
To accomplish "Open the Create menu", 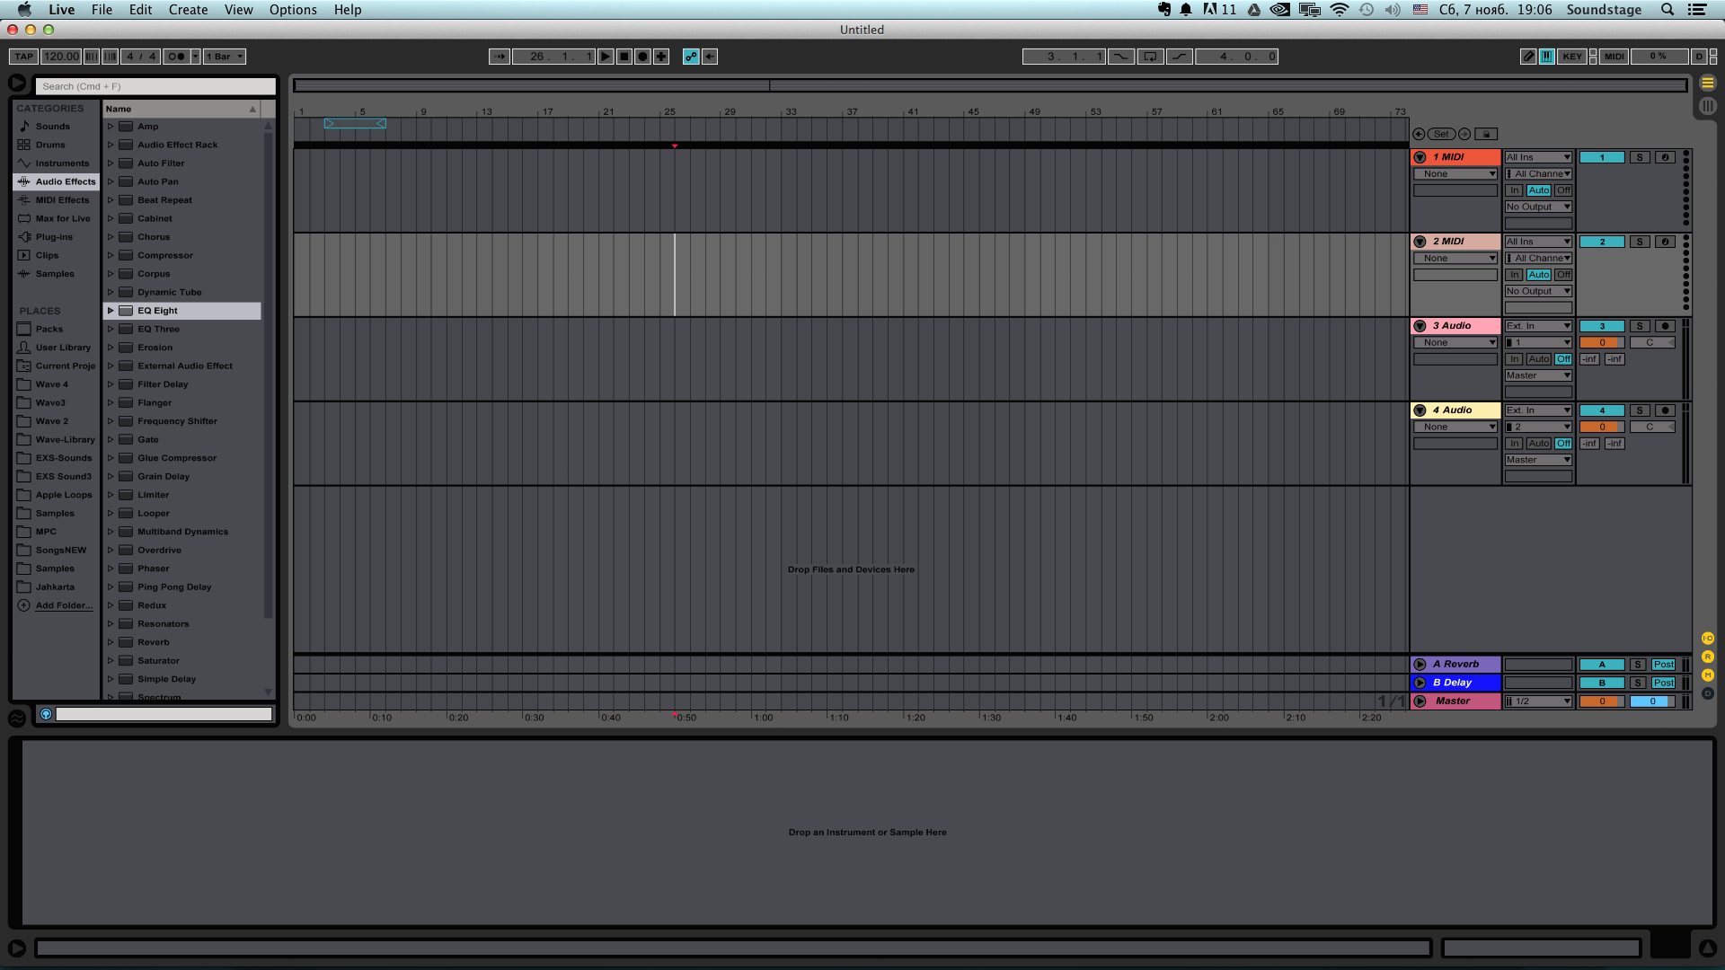I will coord(188,10).
